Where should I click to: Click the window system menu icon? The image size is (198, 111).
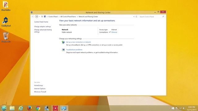click(x=32, y=12)
